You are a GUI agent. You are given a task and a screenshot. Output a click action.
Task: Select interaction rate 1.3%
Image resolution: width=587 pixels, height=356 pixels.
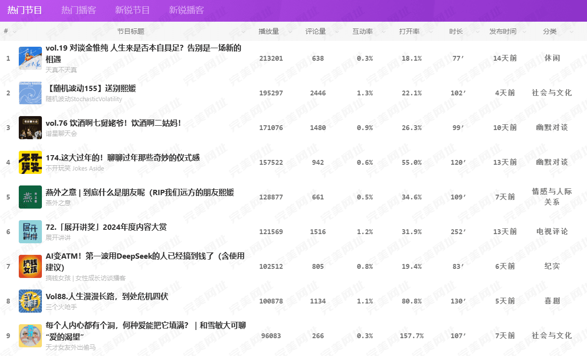point(365,93)
